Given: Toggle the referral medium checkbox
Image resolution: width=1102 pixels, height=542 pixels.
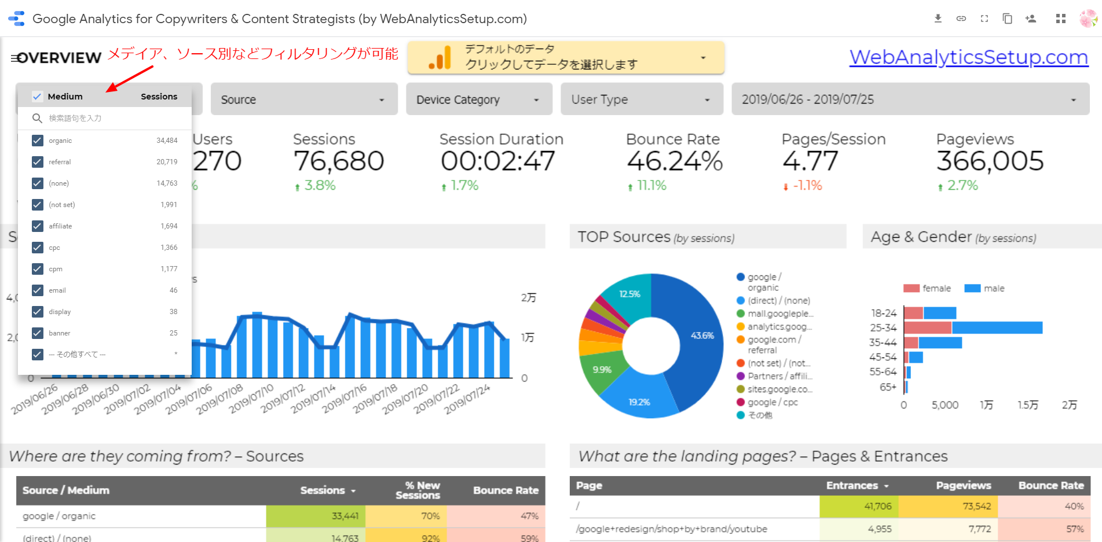Looking at the screenshot, I should [x=38, y=162].
